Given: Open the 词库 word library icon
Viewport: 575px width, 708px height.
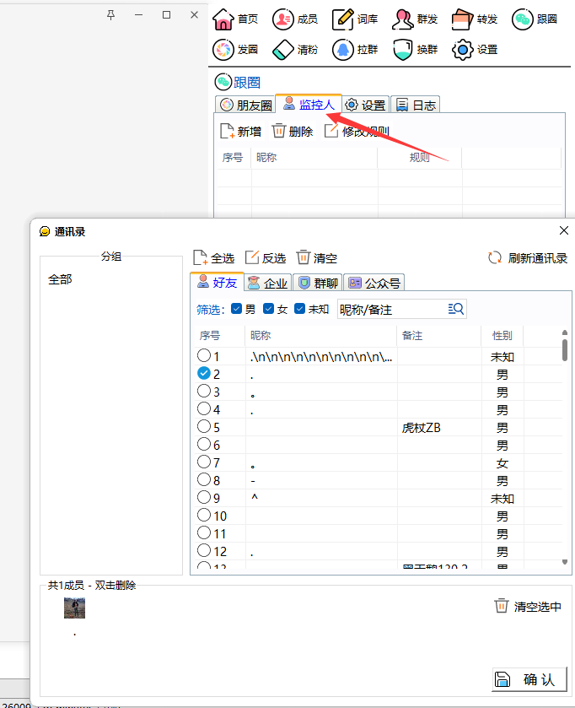Looking at the screenshot, I should pyautogui.click(x=342, y=19).
